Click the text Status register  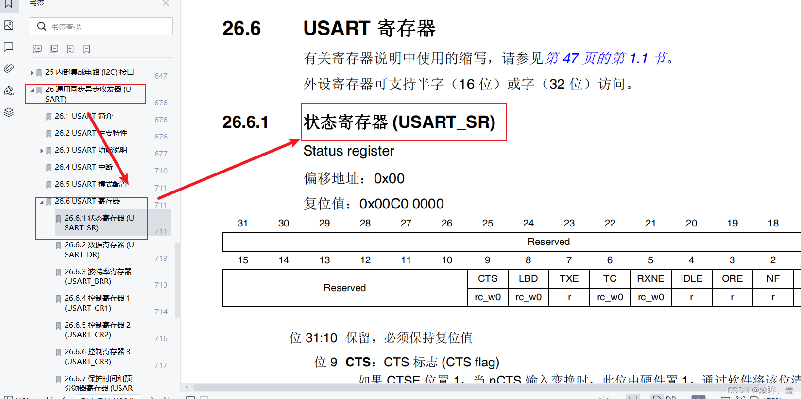click(349, 151)
